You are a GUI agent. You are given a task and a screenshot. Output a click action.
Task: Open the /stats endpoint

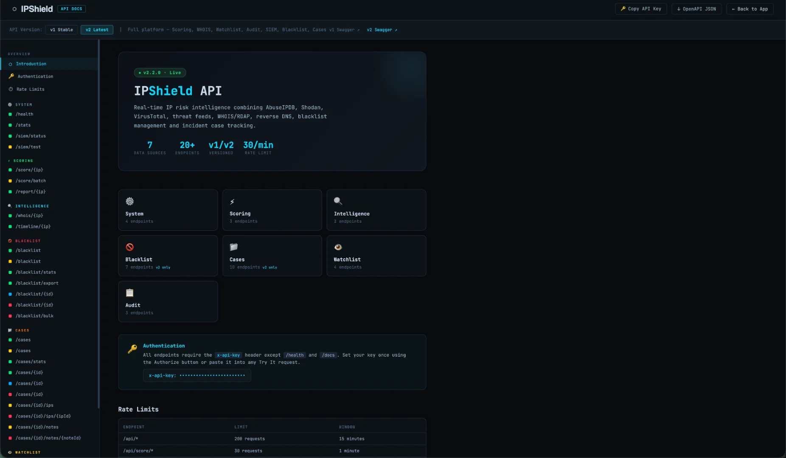click(49, 125)
